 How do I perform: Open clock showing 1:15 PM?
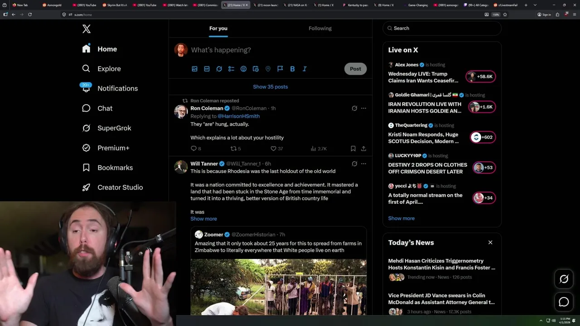565,321
